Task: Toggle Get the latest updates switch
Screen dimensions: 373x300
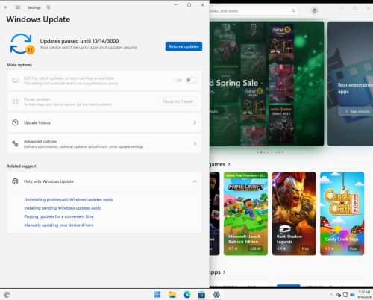Action: coord(192,80)
